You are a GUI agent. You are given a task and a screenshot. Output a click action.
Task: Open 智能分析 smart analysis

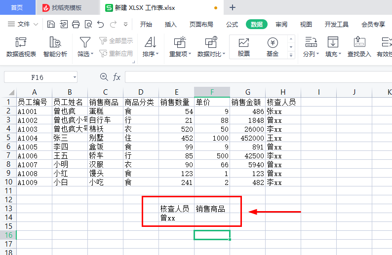[x=55, y=47]
